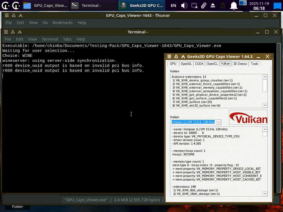This screenshot has width=283, height=212.
Task: Switch to the OpenCL tab
Action: (x=212, y=64)
